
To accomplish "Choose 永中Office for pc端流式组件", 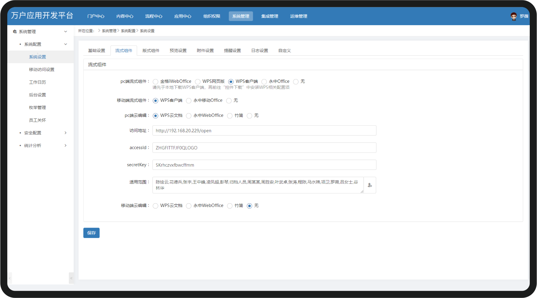I will click(264, 82).
